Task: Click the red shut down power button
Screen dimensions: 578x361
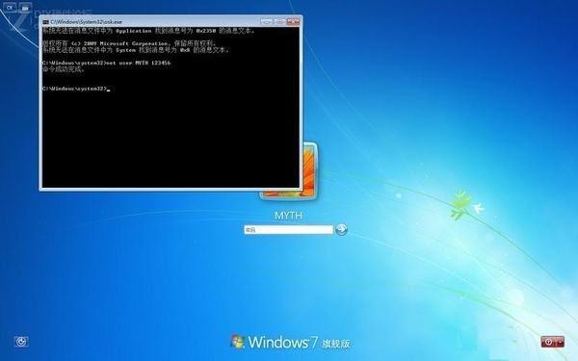Action: pyautogui.click(x=548, y=342)
